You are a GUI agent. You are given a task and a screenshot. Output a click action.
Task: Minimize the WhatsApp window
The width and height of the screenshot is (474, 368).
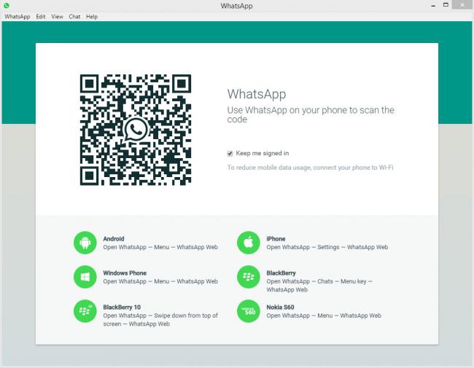tap(433, 5)
